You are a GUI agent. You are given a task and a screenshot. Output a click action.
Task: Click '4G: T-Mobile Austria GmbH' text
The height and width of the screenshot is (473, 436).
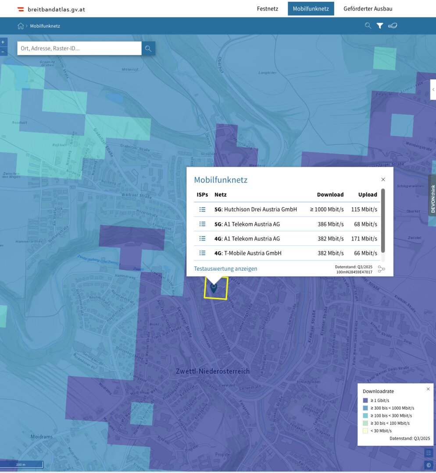pos(248,253)
